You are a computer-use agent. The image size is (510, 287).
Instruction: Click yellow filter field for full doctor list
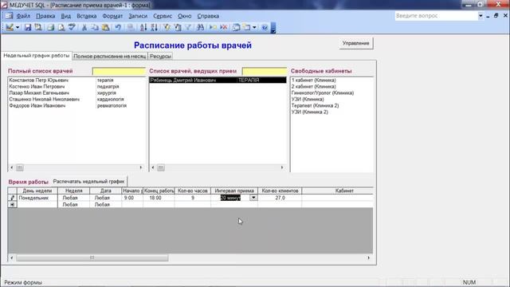(x=119, y=71)
